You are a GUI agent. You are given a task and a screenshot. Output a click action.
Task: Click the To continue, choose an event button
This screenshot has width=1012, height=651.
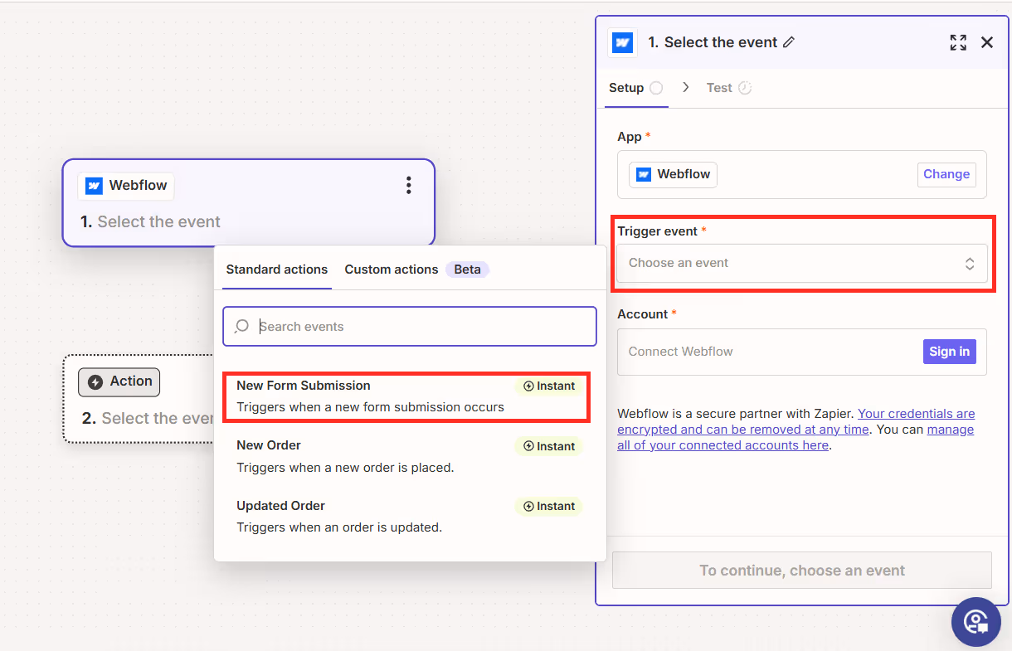(802, 571)
